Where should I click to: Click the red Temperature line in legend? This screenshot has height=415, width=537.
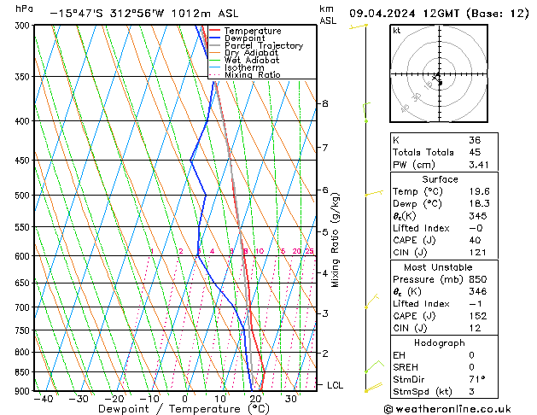point(215,31)
